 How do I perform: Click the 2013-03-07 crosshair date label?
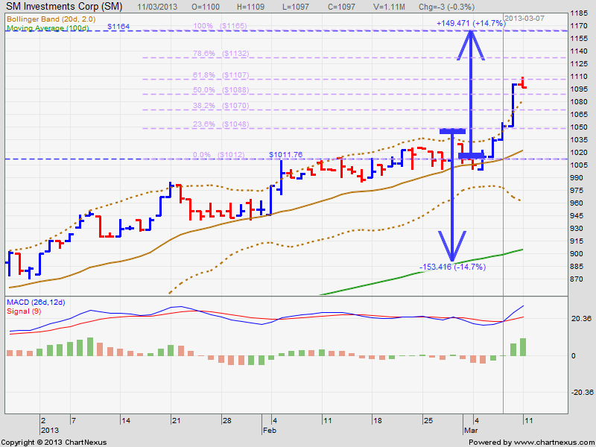click(x=524, y=19)
